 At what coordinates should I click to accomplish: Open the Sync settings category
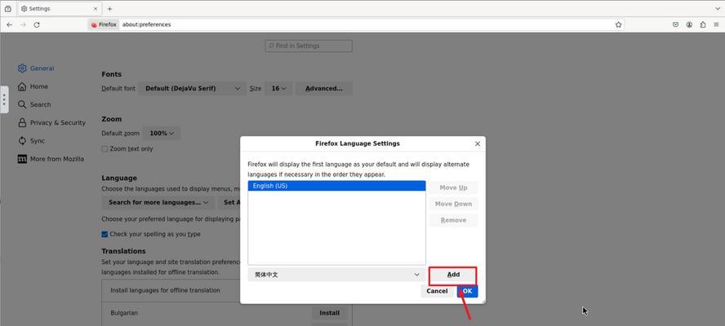tap(32, 141)
